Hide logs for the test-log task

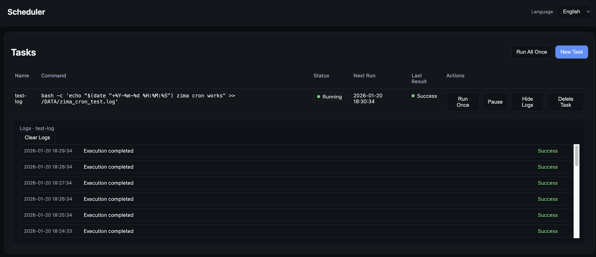click(527, 102)
